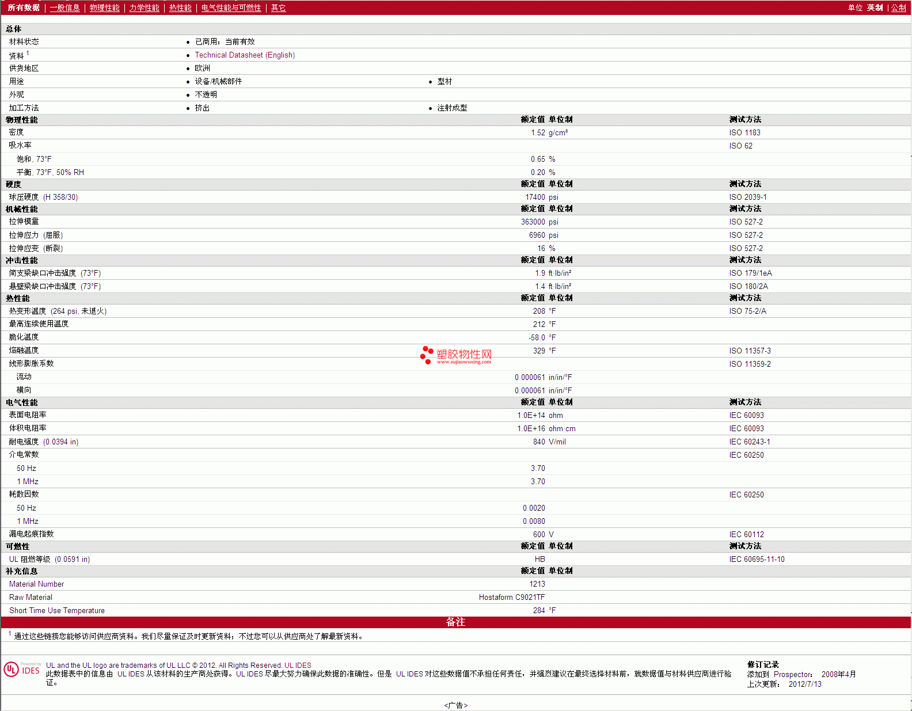Screen dimensions: 912x711
Task: Open the Technical Datasheet (English) link
Action: coord(245,55)
